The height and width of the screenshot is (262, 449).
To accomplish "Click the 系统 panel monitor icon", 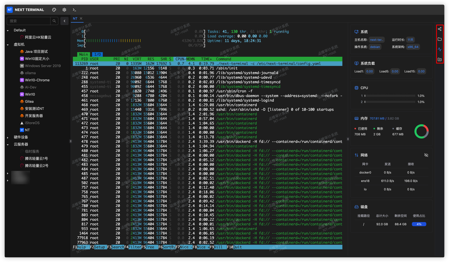I will coord(357,32).
